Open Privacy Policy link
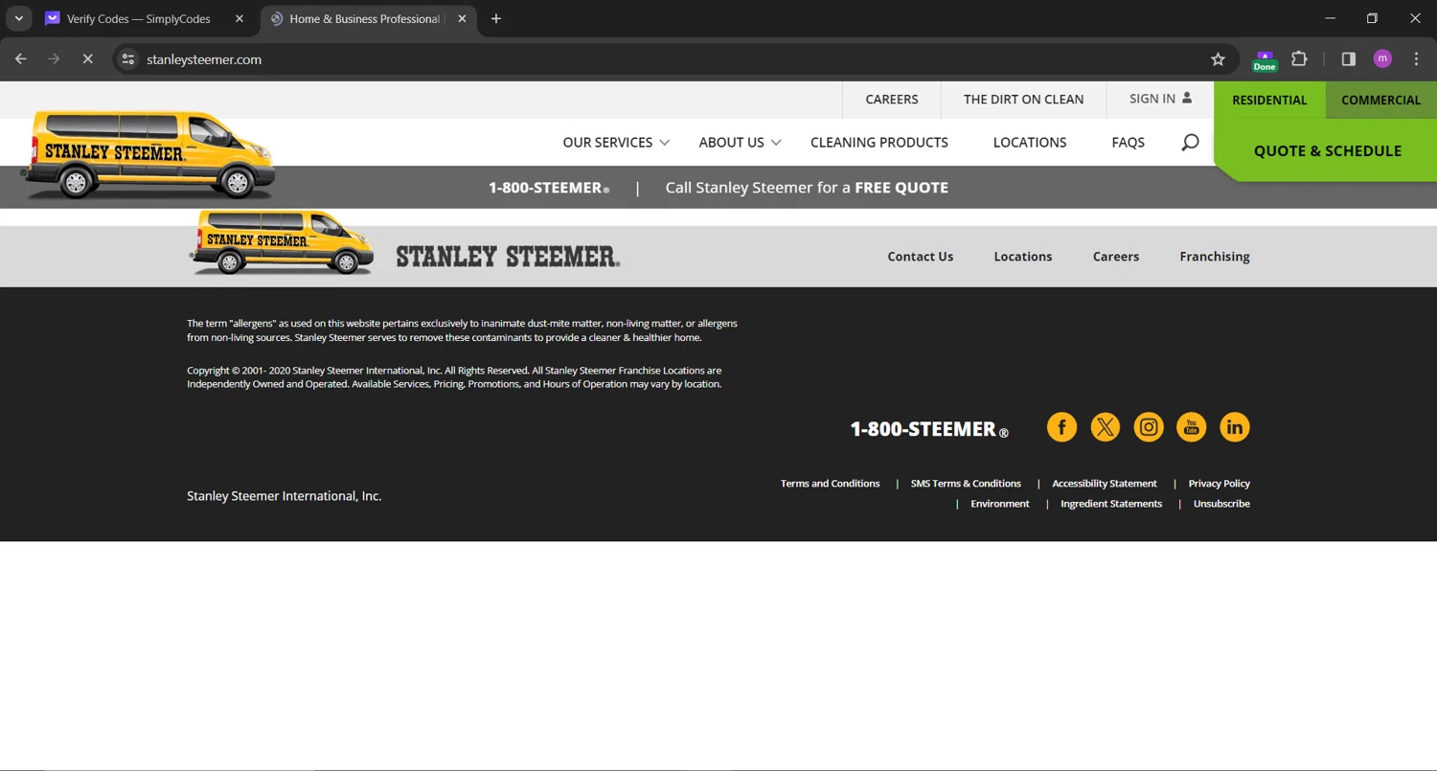Screen dimensions: 1437x771 1219,484
